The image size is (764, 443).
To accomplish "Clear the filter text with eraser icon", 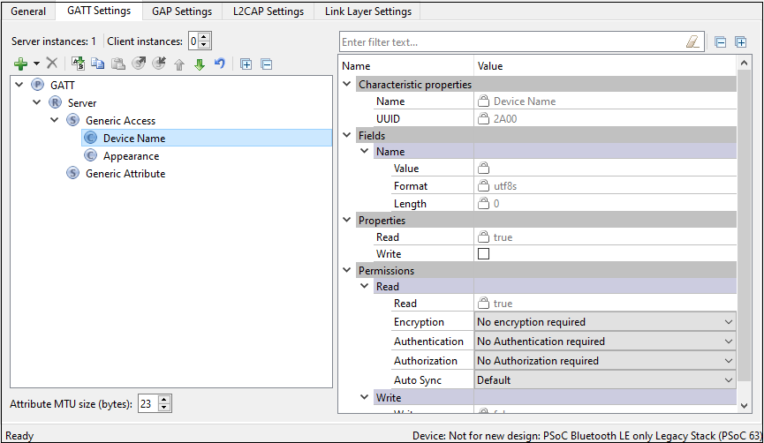I will tap(693, 41).
